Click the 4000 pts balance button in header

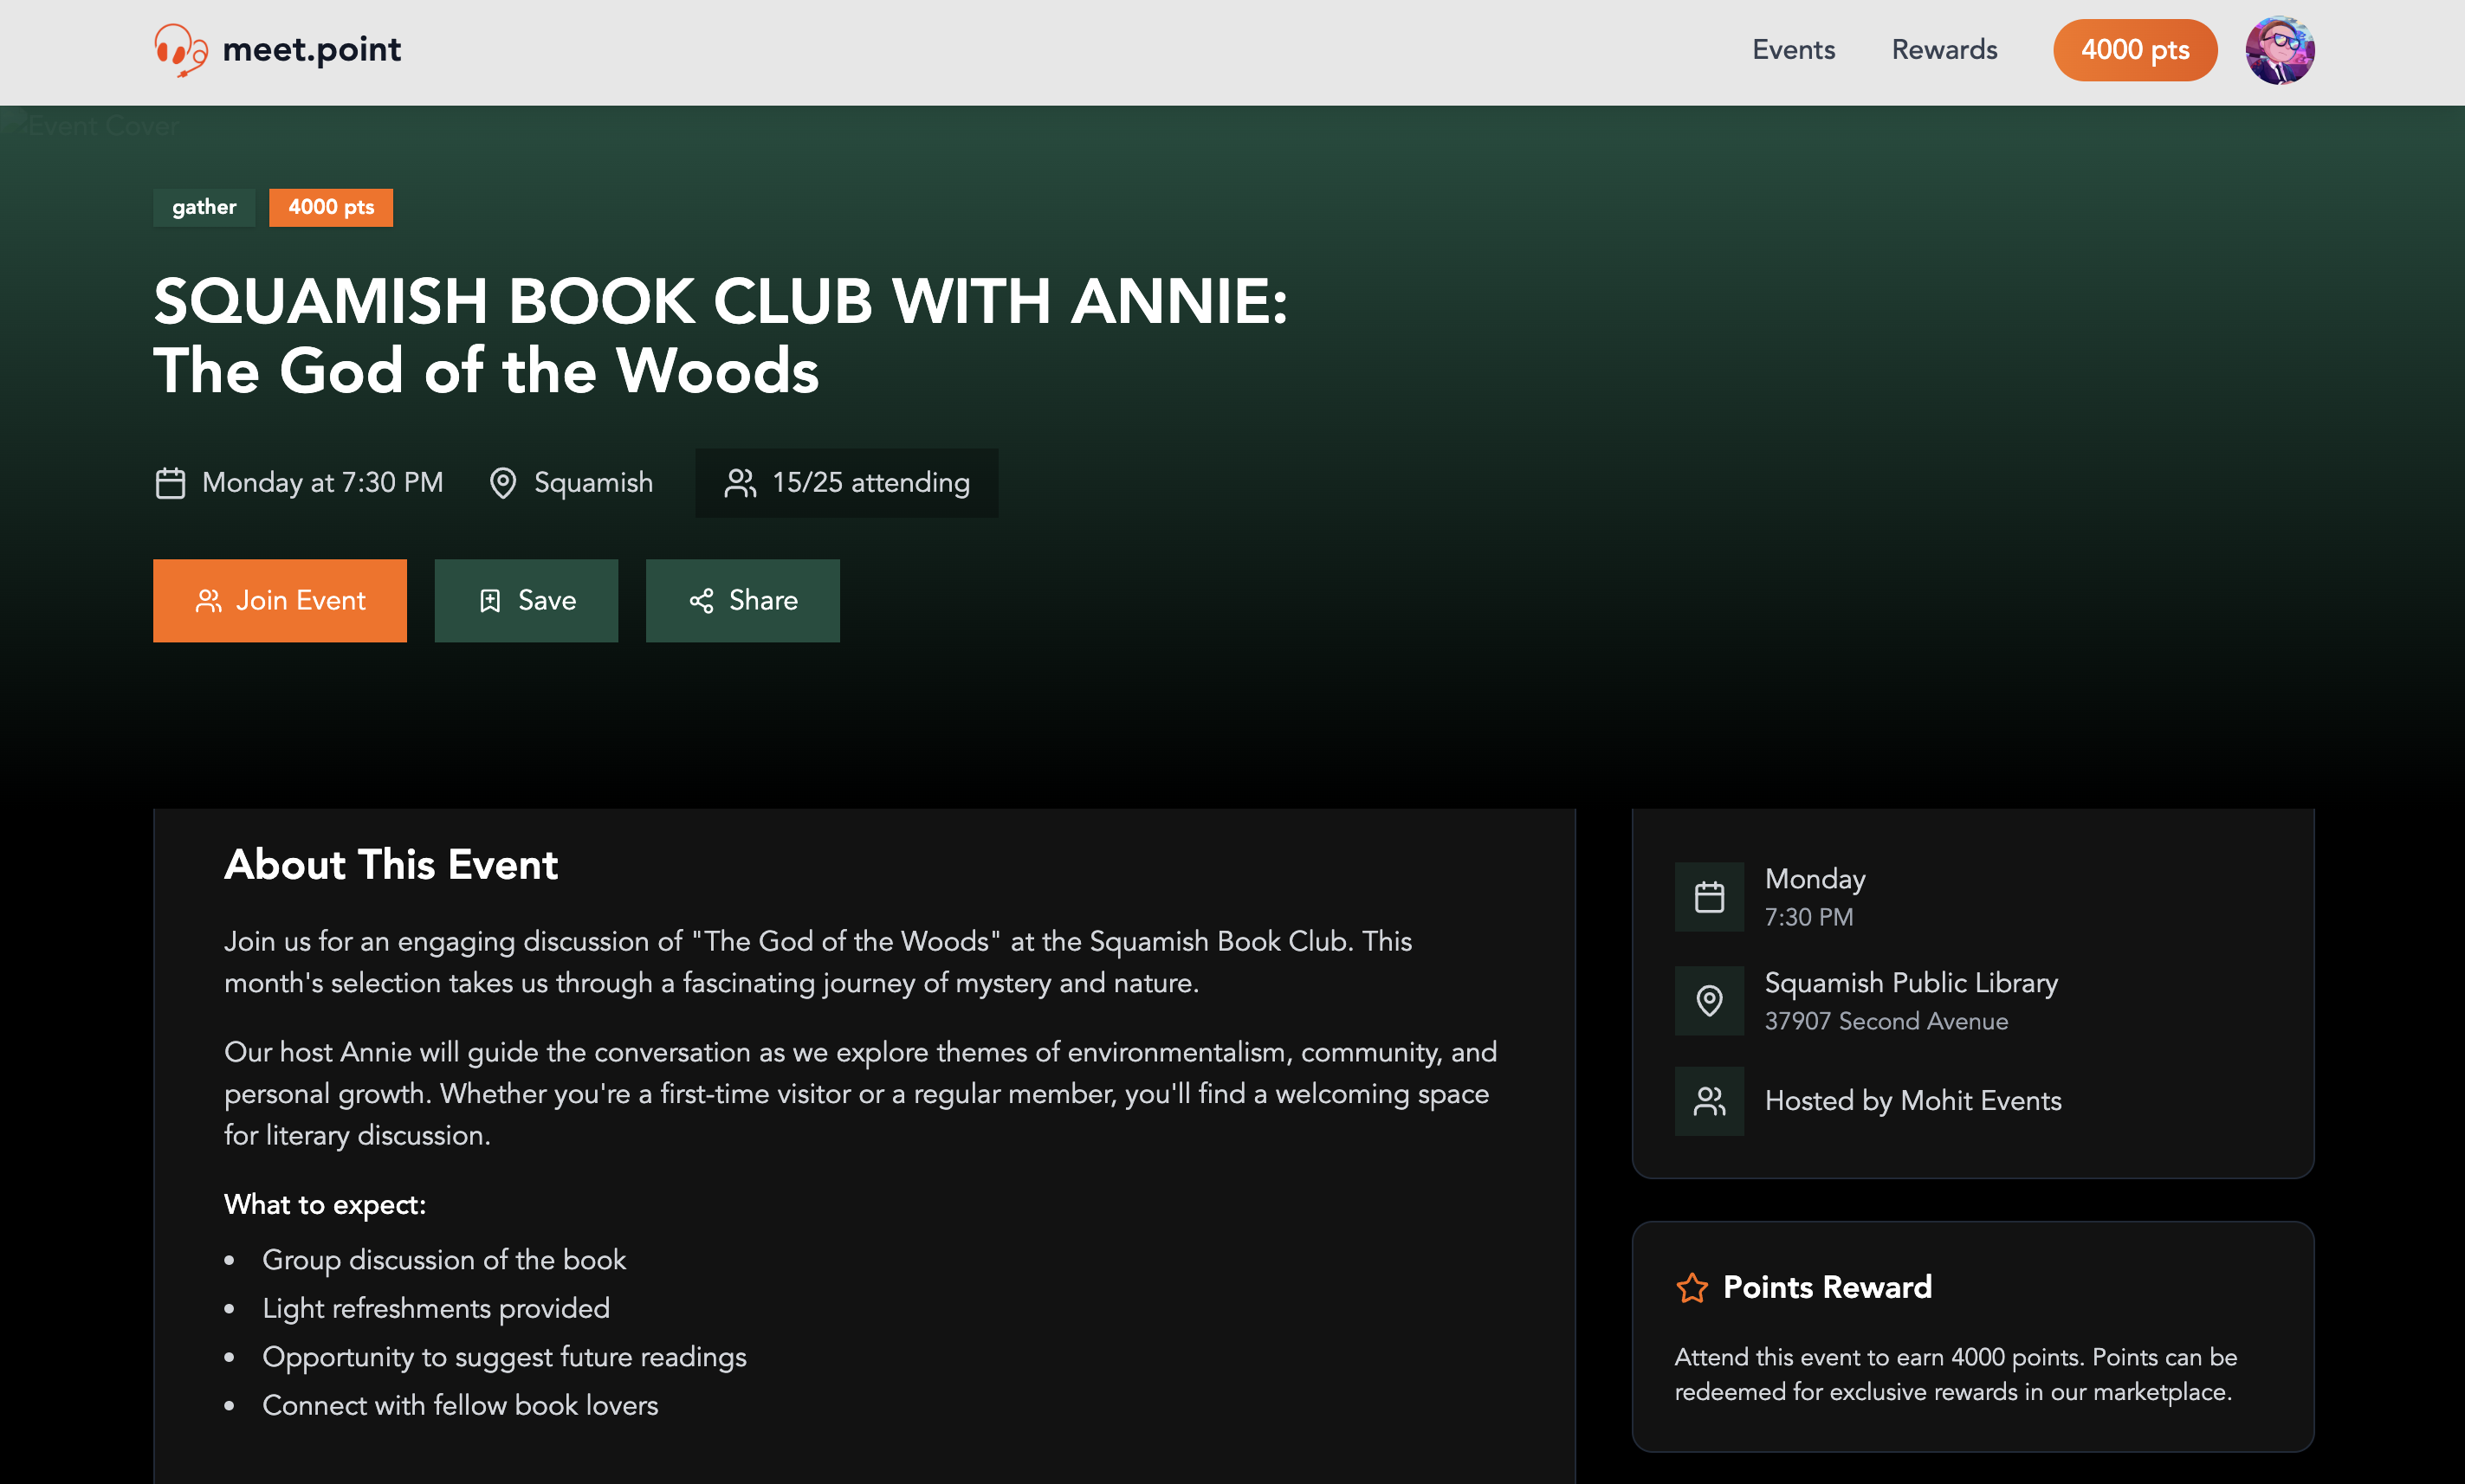(x=2135, y=50)
